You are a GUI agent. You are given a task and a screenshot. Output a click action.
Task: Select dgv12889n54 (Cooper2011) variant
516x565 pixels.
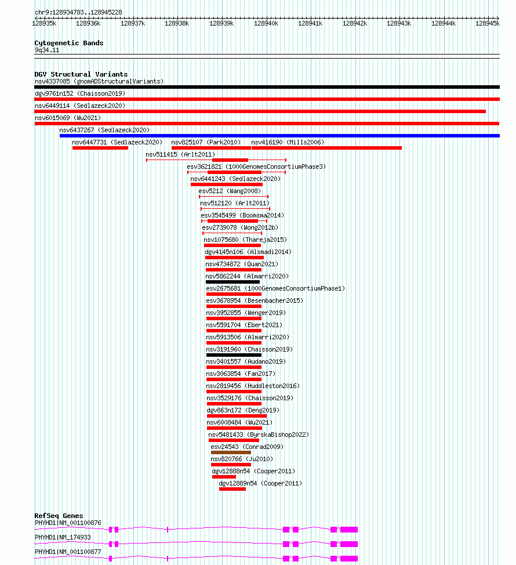[x=260, y=484]
